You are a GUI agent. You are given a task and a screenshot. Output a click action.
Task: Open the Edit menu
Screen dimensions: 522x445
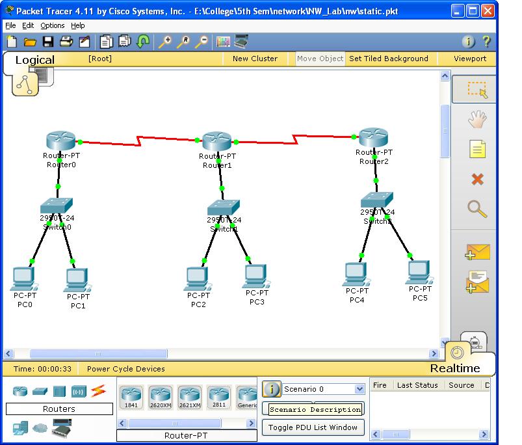pos(28,25)
